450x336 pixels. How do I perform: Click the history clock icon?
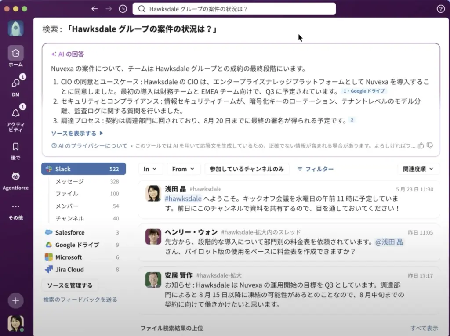(123, 9)
